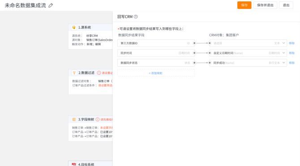This screenshot has width=300, height=166.
Task: Click the 未命名数据集成流 title text
Action: pyautogui.click(x=25, y=5)
